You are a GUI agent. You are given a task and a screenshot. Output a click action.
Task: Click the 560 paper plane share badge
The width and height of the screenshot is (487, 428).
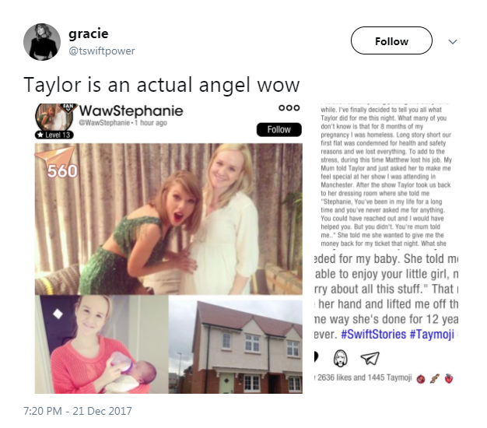(58, 163)
